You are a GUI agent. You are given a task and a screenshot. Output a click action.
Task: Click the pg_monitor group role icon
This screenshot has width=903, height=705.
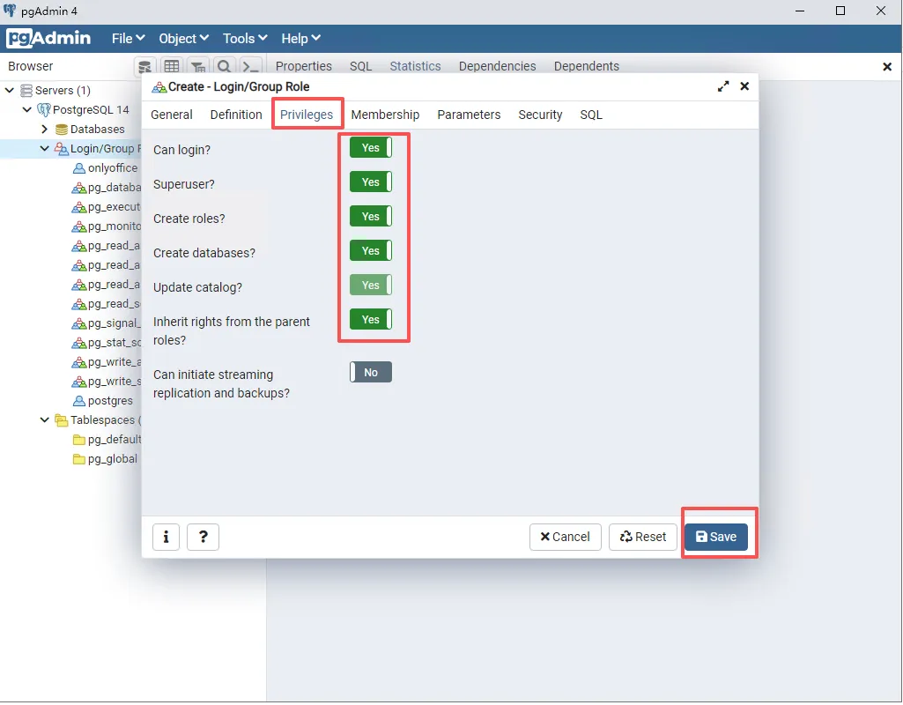(x=79, y=226)
